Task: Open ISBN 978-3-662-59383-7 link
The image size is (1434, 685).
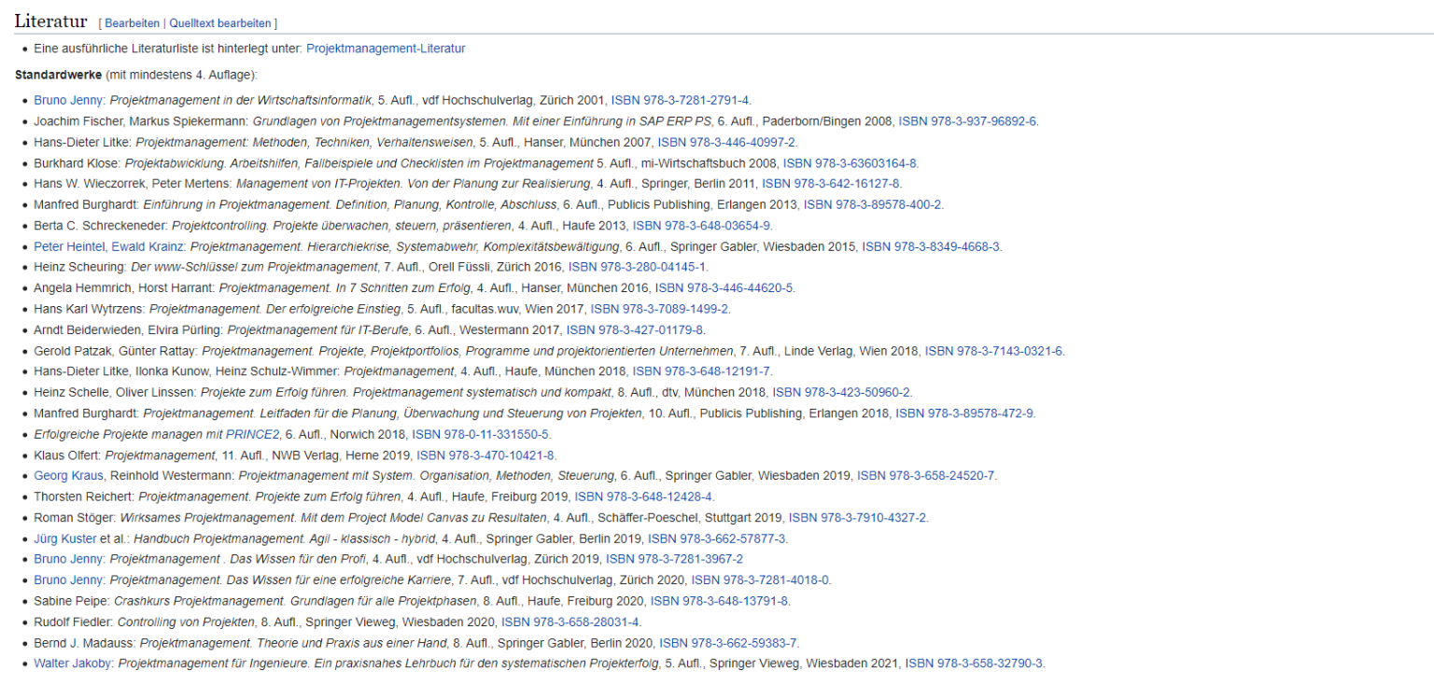Action: tap(728, 643)
